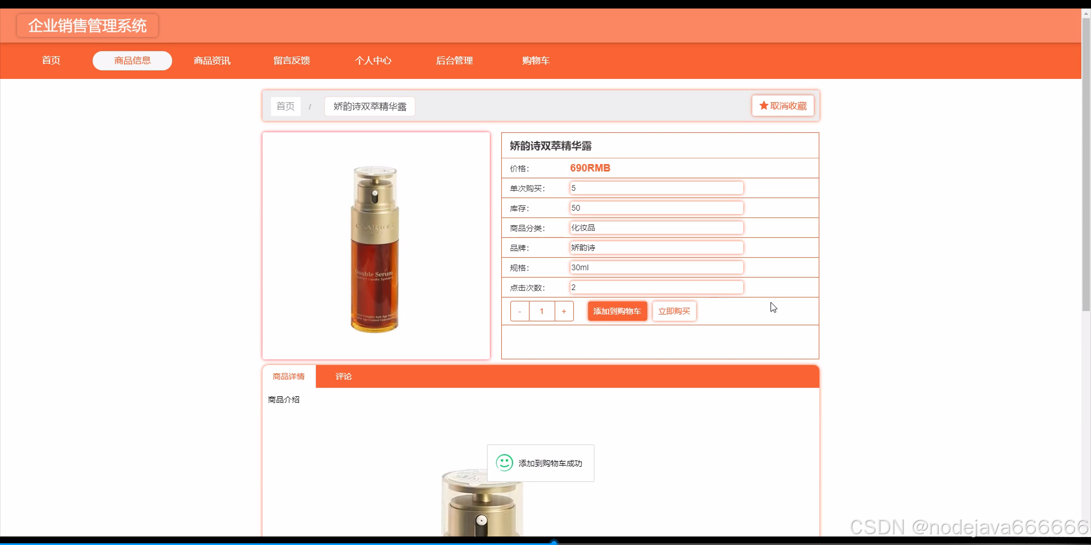
Task: Click the quantity number field
Action: tap(542, 311)
